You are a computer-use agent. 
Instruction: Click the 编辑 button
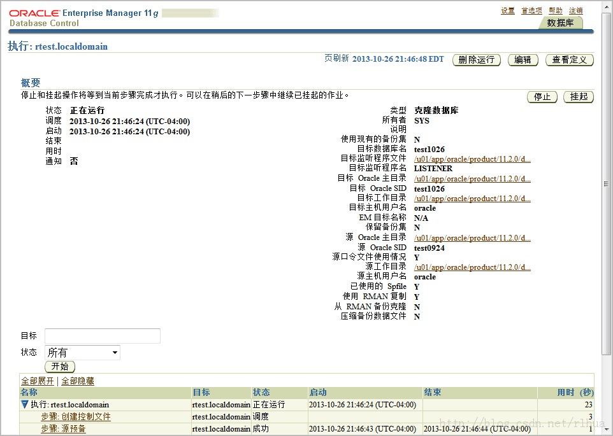[523, 60]
